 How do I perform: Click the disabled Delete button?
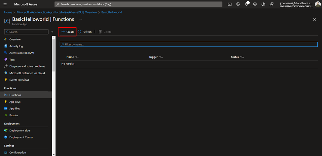(x=105, y=32)
